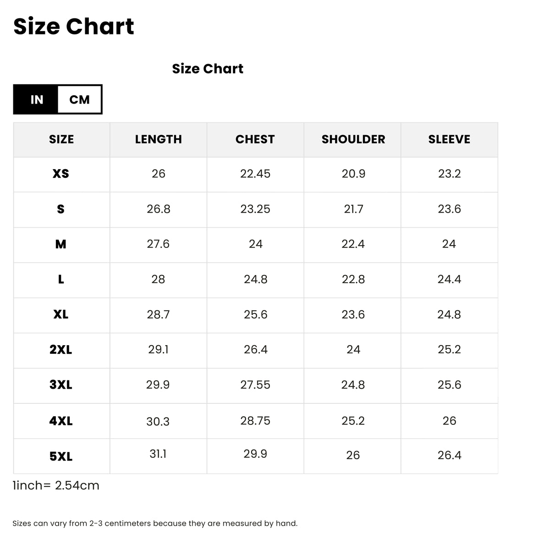Select the L size row label
The height and width of the screenshot is (550, 550).
point(61,279)
